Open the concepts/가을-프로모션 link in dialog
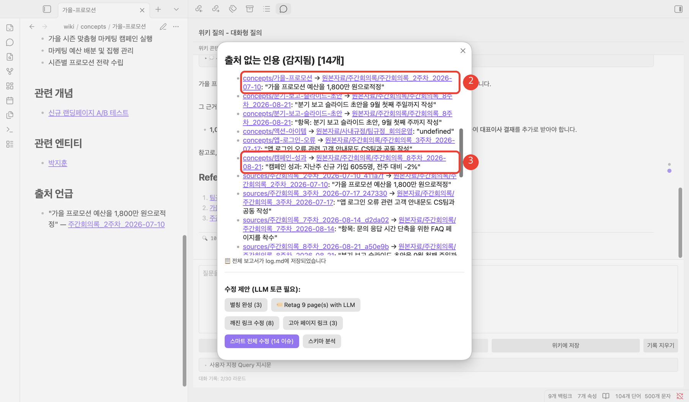This screenshot has height=402, width=689. point(278,78)
